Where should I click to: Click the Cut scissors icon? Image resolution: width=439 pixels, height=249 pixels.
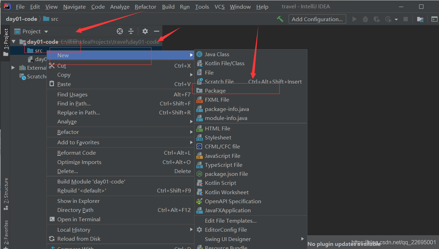click(52, 66)
